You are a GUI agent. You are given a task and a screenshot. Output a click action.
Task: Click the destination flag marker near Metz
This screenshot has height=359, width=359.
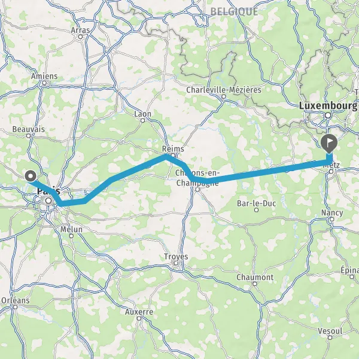pyautogui.click(x=329, y=144)
